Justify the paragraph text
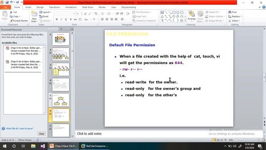Image resolution: width=266 pixels, height=150 pixels. click(116, 20)
